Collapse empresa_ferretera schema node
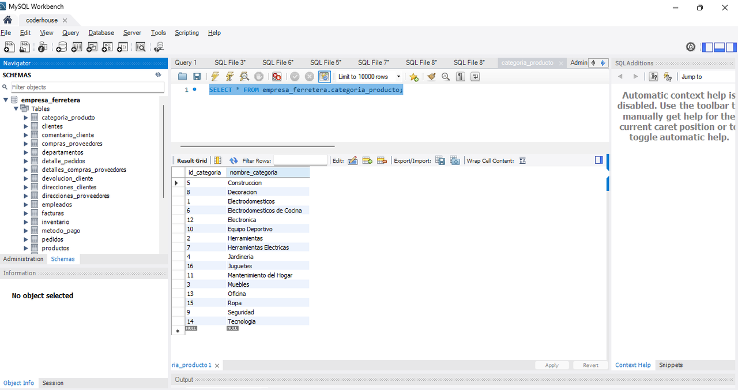Viewport: 738px width, 390px height. [x=5, y=100]
